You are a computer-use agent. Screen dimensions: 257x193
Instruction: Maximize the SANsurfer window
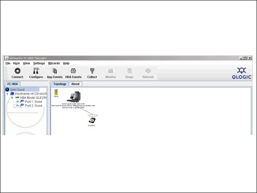(245, 58)
